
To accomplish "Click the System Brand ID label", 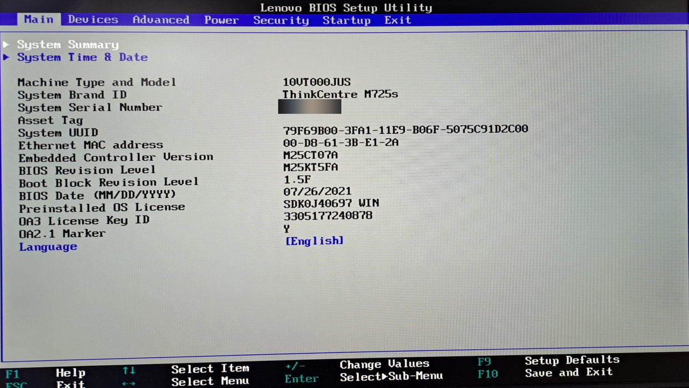I will click(72, 95).
